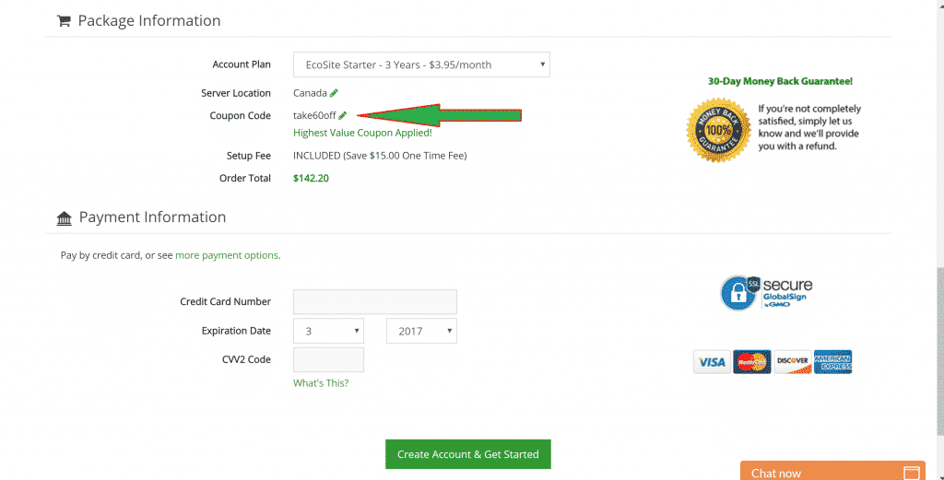Open expiration year dropdown showing 2017
Viewport: 944px width, 480px height.
coord(421,331)
